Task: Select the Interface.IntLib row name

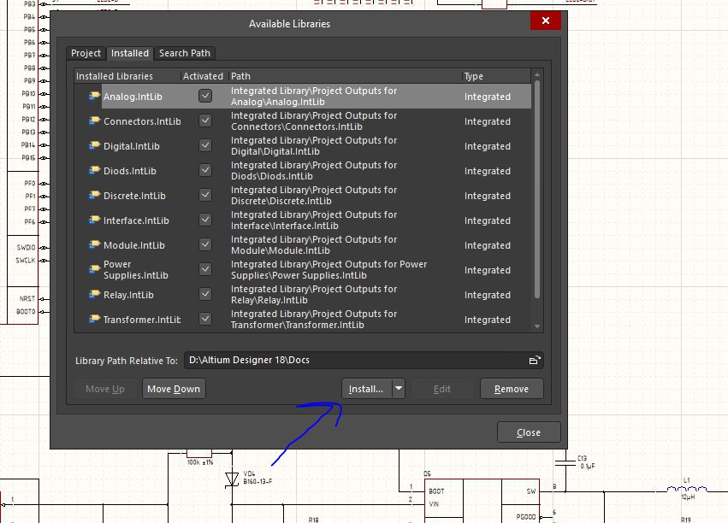Action: pyautogui.click(x=136, y=220)
